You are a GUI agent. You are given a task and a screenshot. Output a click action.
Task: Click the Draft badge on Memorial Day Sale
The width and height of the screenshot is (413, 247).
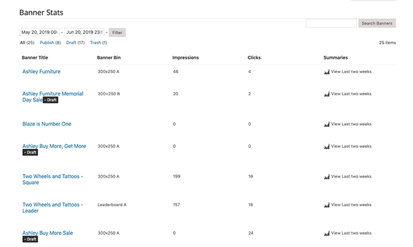(x=51, y=100)
